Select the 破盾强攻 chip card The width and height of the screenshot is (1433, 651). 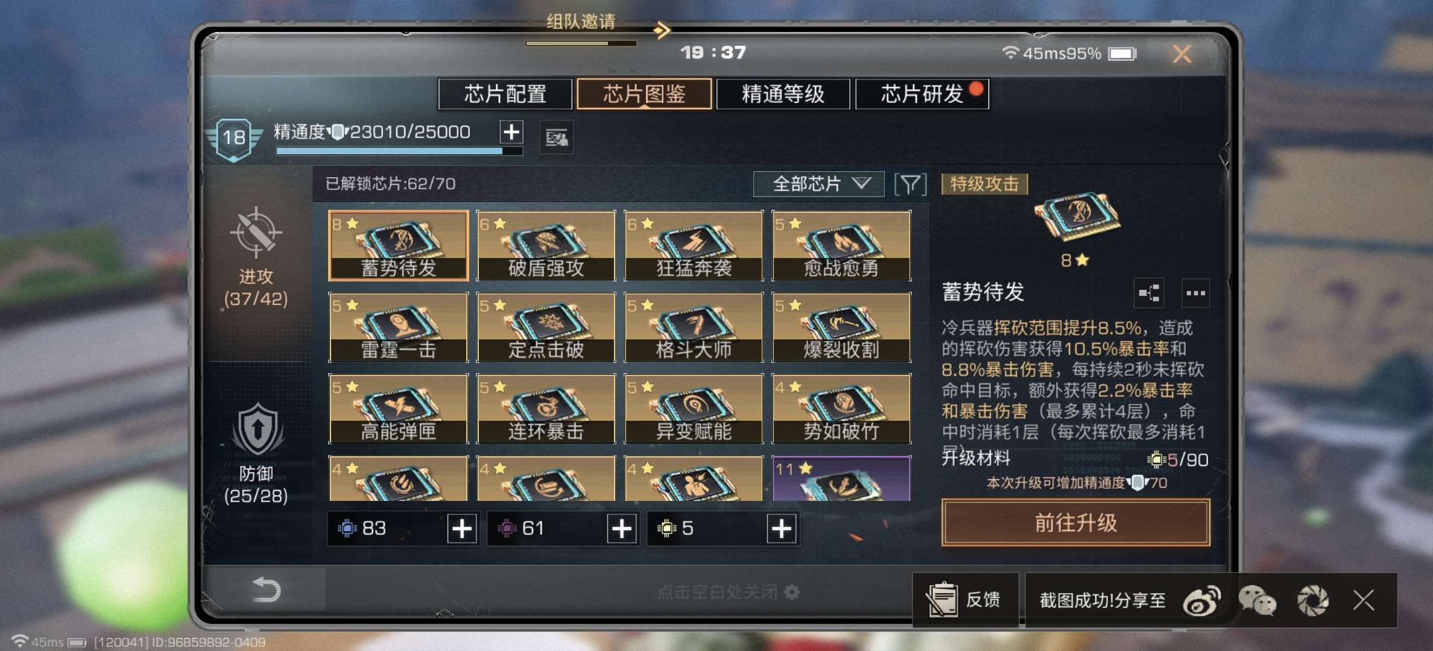point(546,245)
